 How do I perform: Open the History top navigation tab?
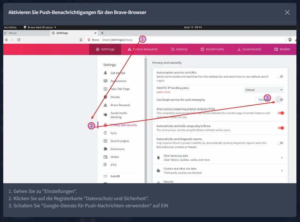[x=179, y=49]
